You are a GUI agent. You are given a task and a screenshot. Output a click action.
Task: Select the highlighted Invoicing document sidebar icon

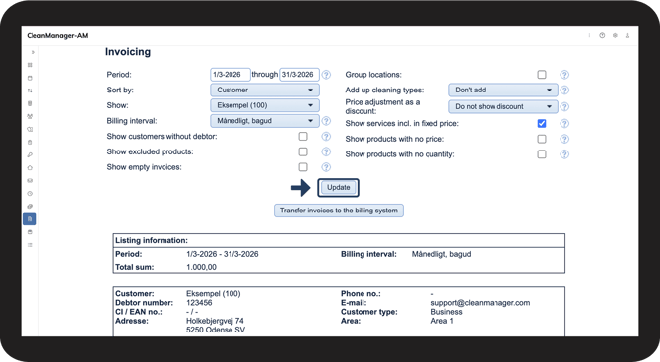30,219
